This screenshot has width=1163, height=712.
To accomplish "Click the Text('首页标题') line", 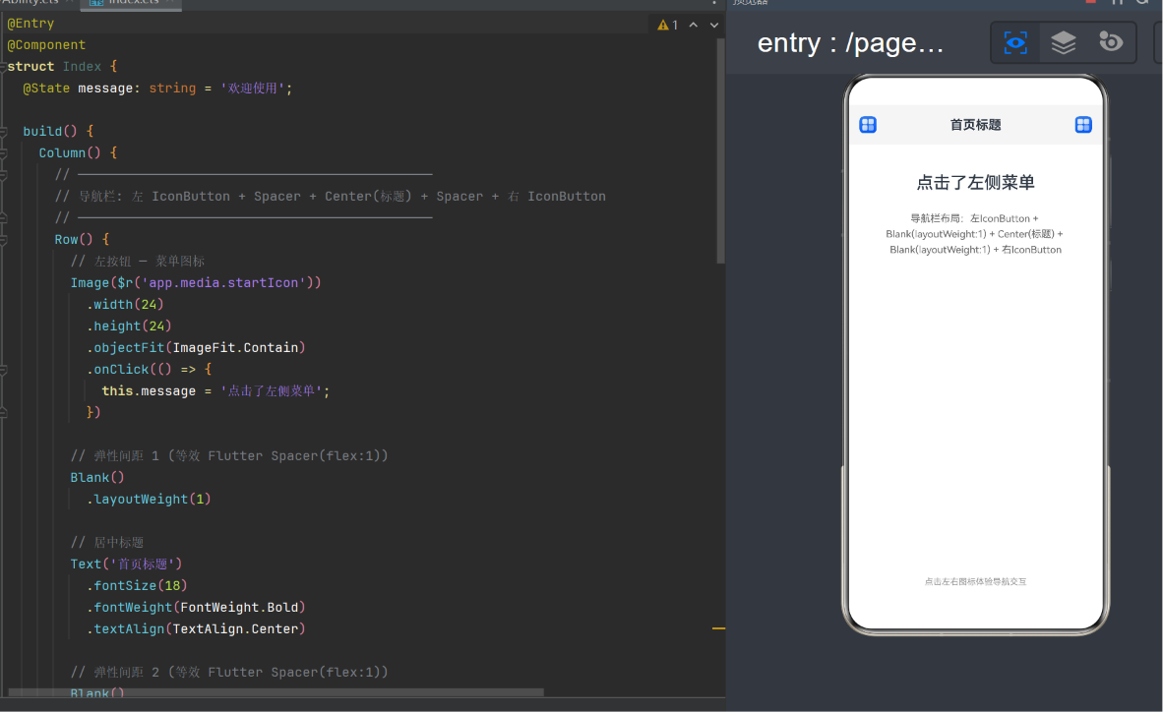I will click(126, 564).
